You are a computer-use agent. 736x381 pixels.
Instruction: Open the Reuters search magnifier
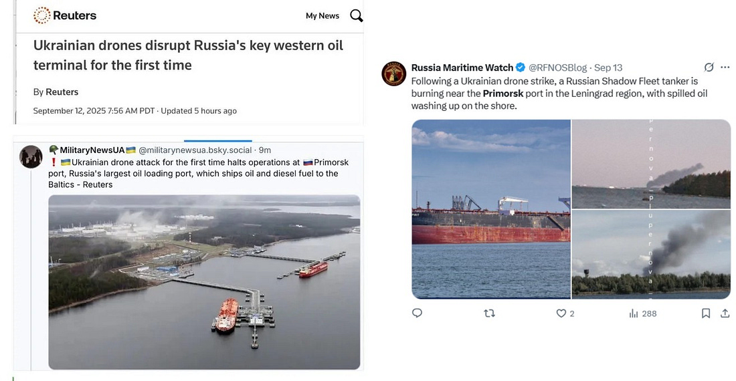tap(357, 15)
